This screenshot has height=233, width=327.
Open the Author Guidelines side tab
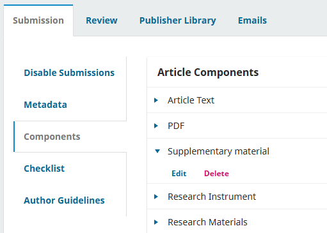click(64, 200)
